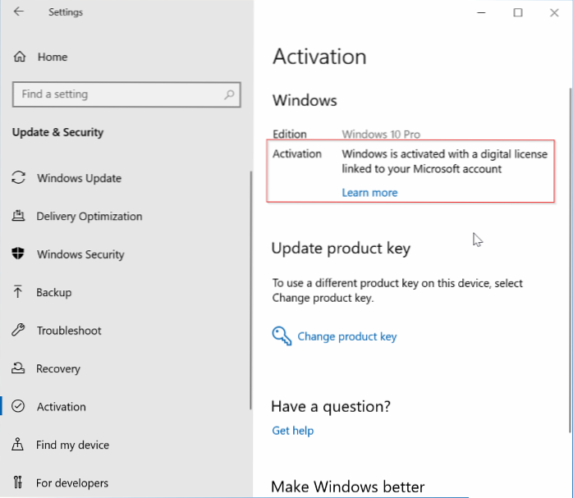Click the Windows Security shield icon
Screen dimensions: 573x498
tap(18, 254)
